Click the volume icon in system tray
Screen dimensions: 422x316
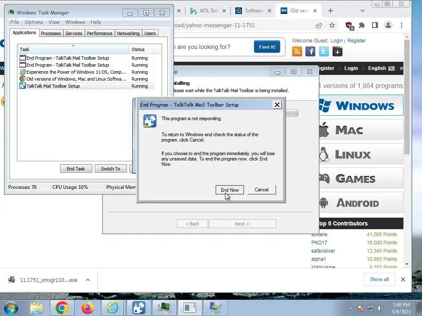380,308
